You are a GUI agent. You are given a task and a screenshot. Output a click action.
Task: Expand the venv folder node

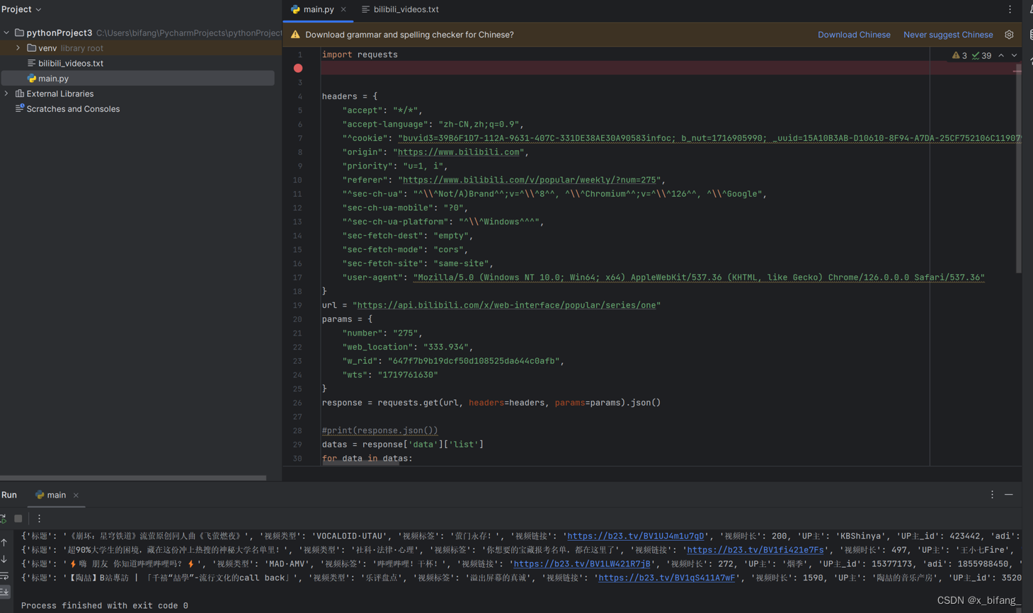(x=18, y=48)
